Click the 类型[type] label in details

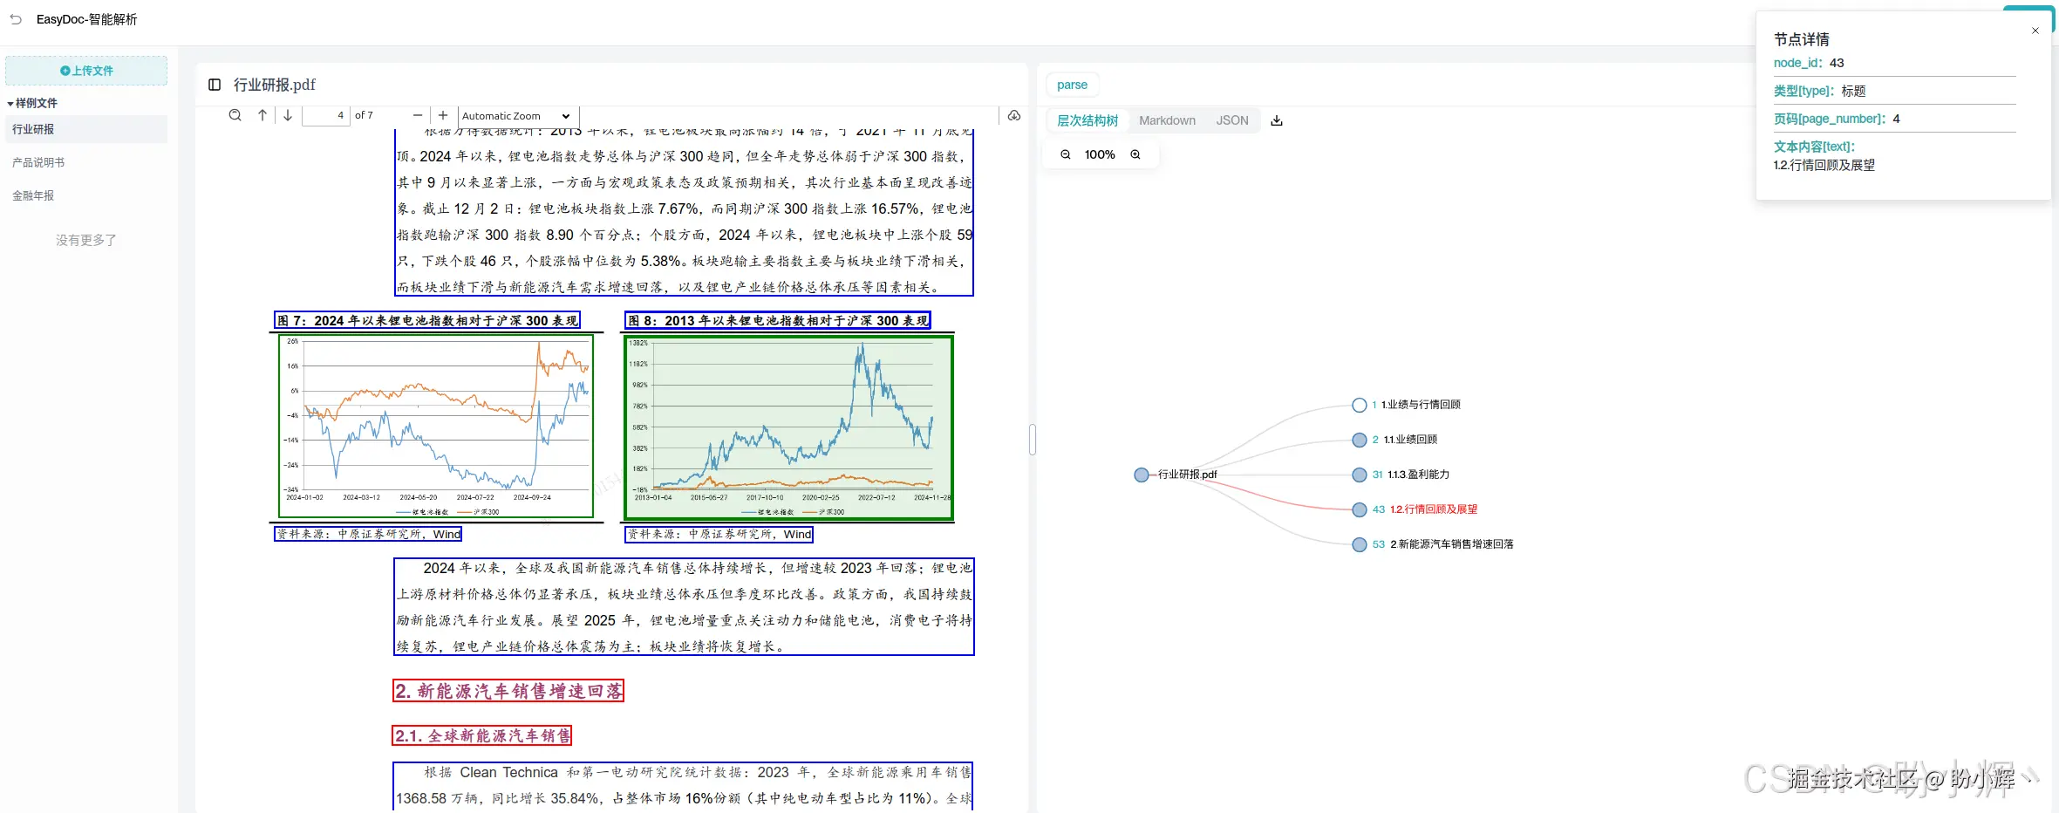1804,91
